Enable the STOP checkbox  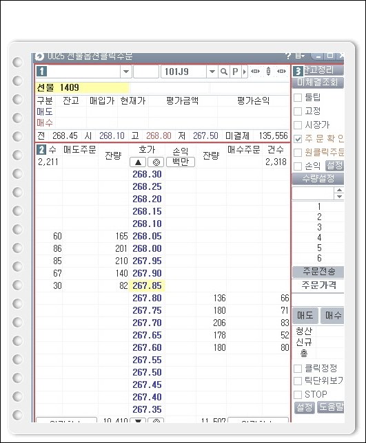298,394
